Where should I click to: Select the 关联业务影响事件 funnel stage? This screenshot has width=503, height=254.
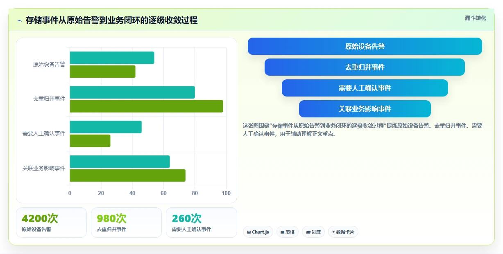(365, 109)
